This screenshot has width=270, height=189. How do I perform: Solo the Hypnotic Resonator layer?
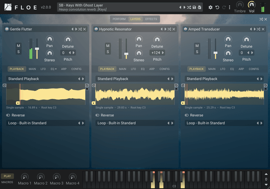coord(108,52)
